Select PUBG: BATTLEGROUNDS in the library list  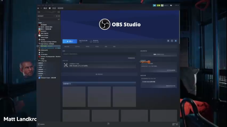click(50, 48)
